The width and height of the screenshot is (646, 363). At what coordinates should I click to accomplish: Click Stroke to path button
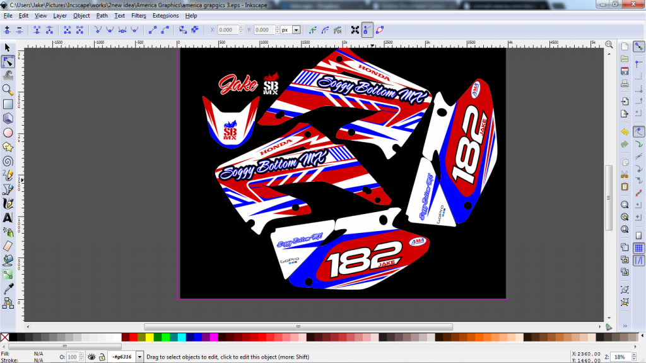pyautogui.click(x=196, y=30)
